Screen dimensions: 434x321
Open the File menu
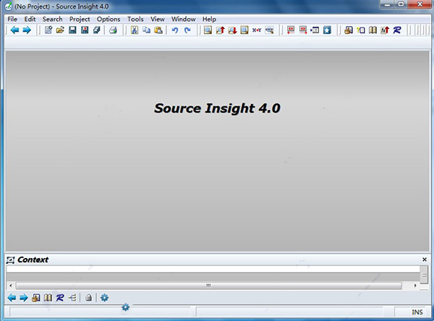(12, 19)
